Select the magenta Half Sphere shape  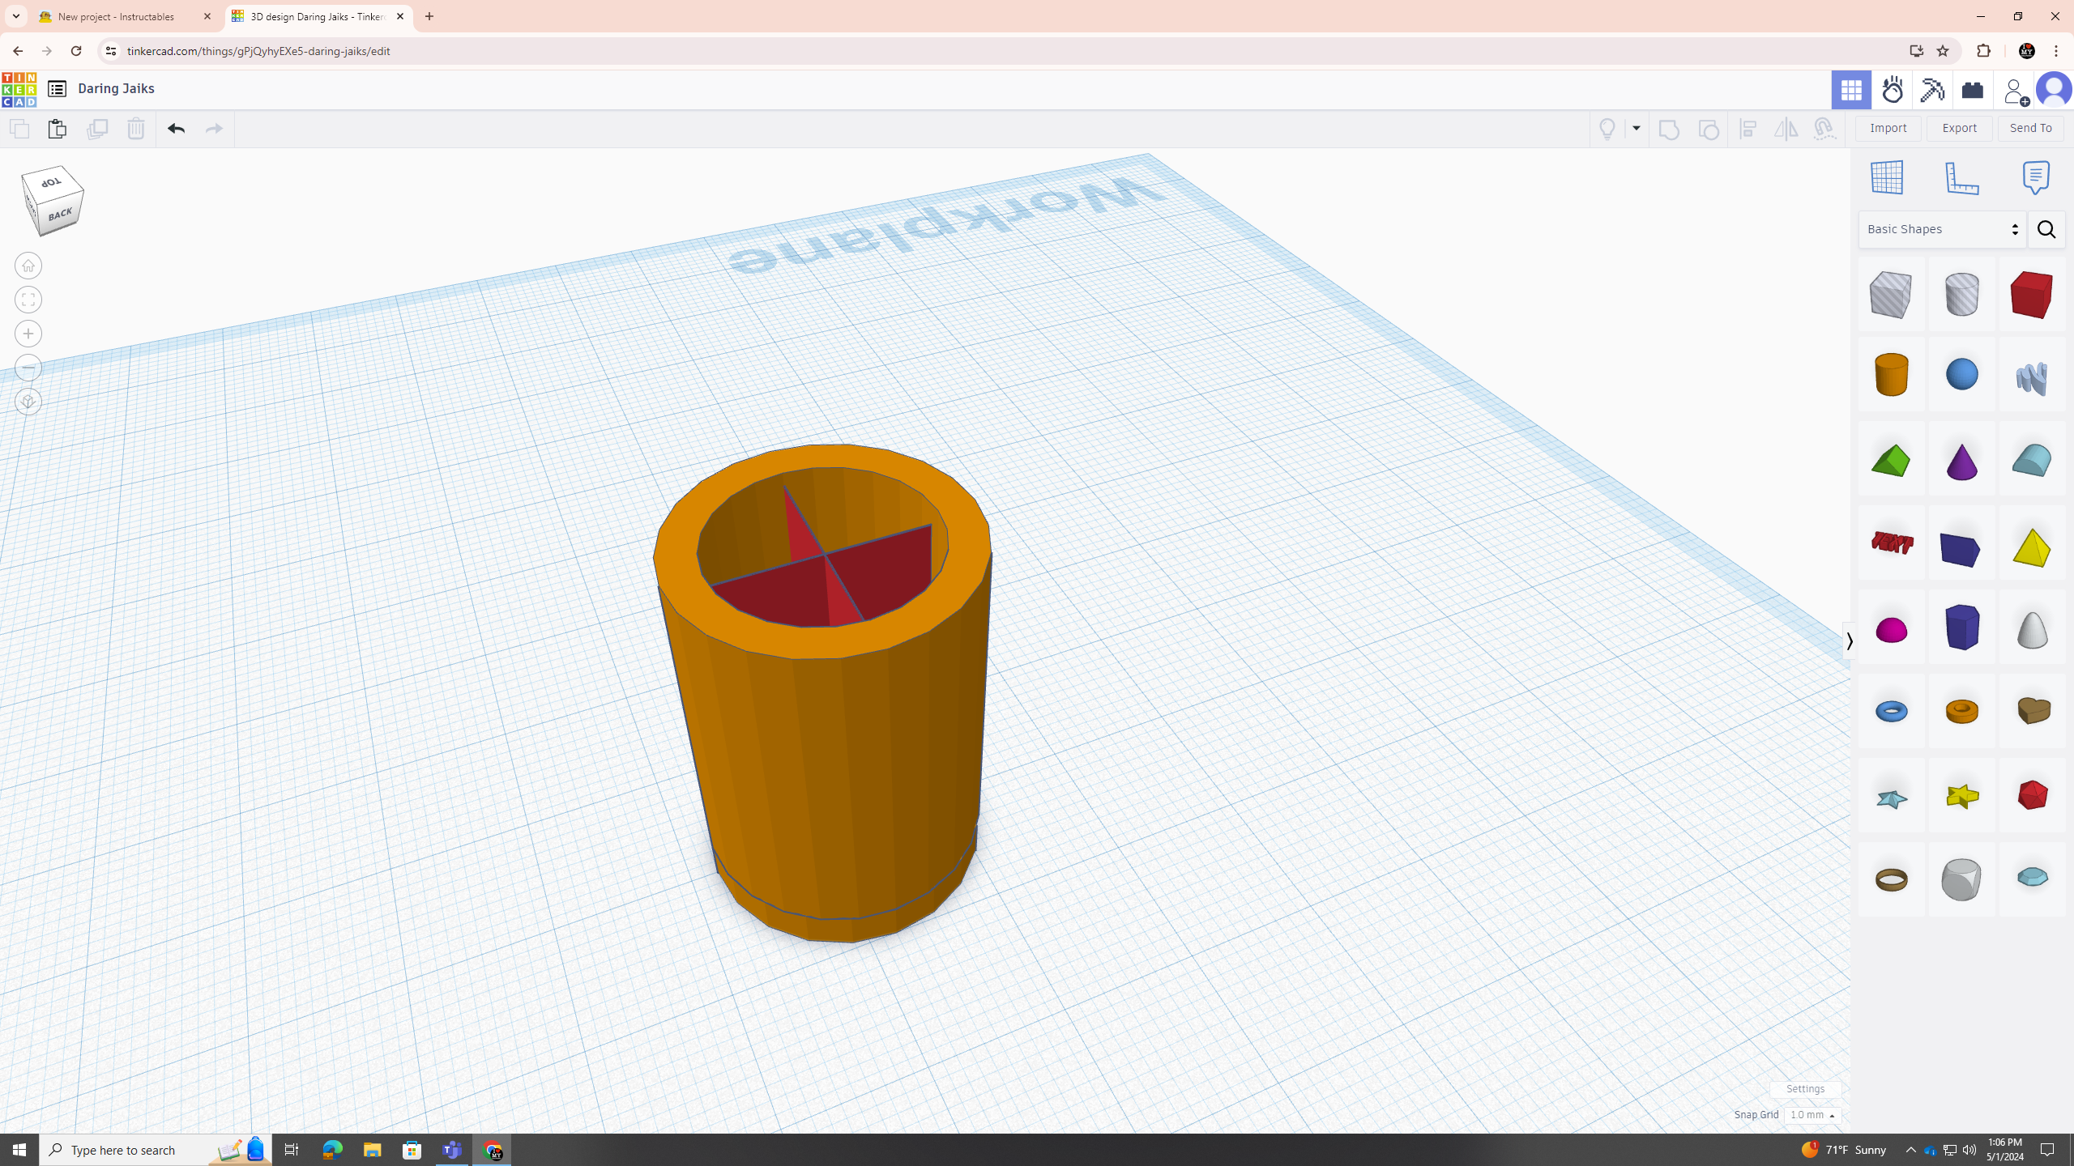pyautogui.click(x=1891, y=629)
